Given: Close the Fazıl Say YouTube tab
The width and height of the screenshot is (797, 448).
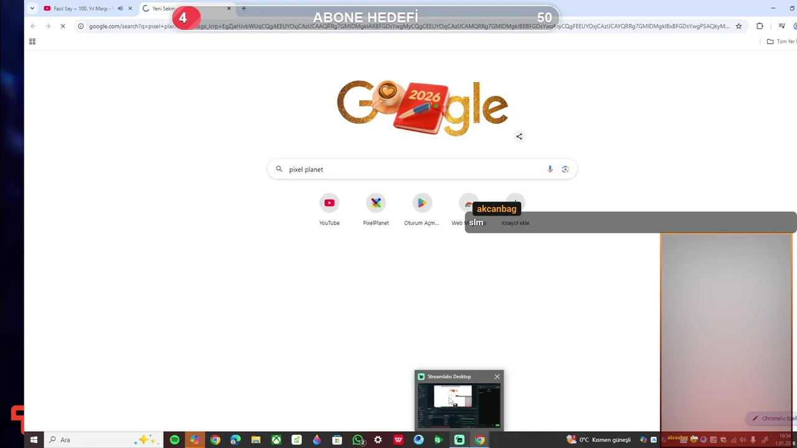Looking at the screenshot, I should tap(130, 8).
